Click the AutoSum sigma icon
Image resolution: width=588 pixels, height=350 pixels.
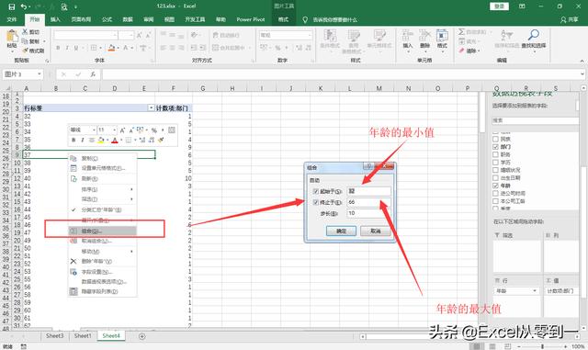[x=461, y=32]
